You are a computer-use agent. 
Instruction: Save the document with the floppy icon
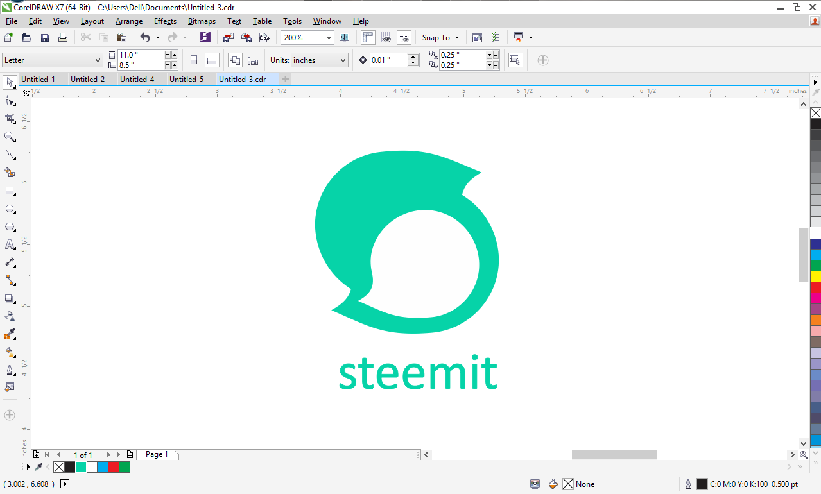pyautogui.click(x=45, y=38)
